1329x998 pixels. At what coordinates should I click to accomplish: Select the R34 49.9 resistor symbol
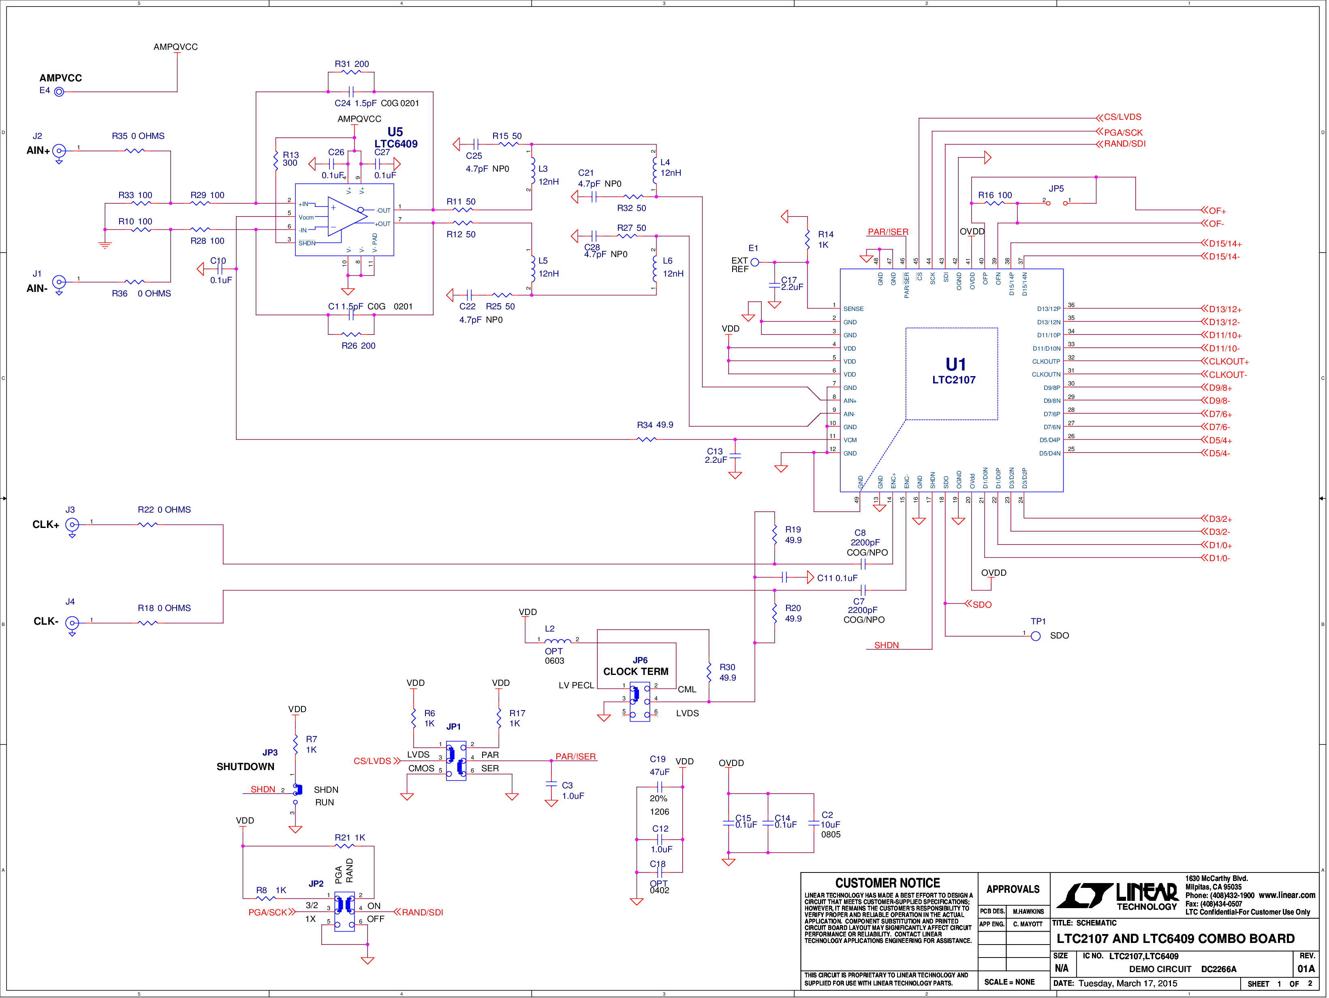647,440
